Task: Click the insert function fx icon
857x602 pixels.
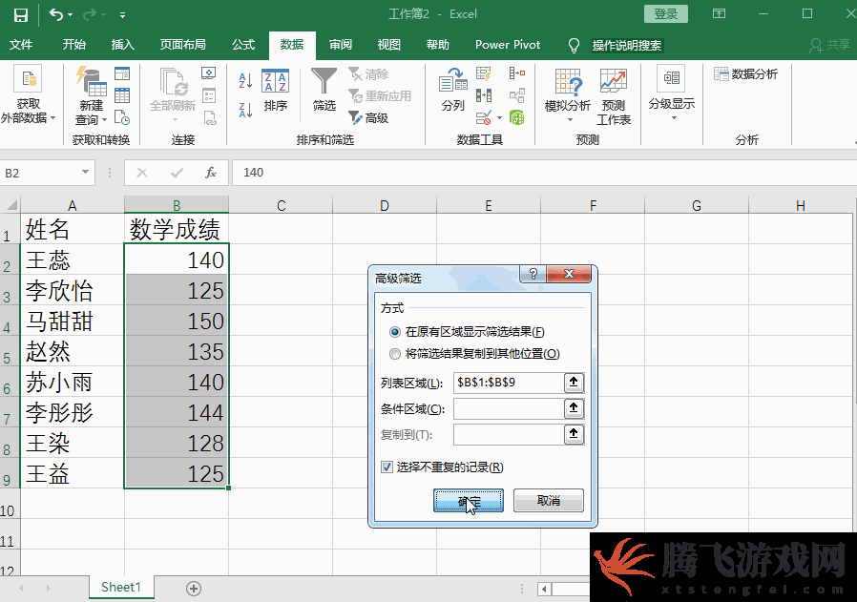Action: point(210,173)
